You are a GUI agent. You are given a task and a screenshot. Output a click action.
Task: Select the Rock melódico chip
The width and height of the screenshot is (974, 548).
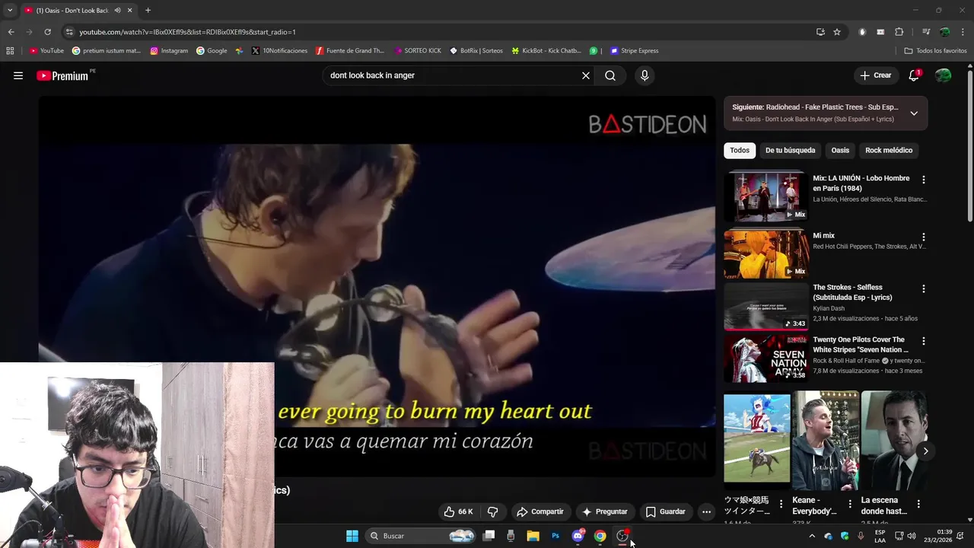[x=888, y=151]
